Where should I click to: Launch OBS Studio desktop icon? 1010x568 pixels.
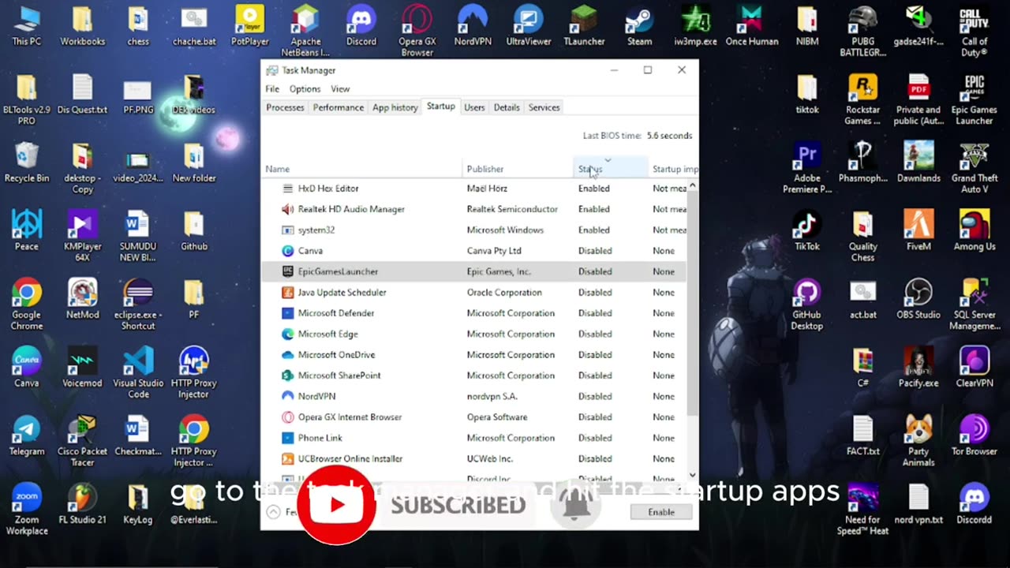coord(918,299)
